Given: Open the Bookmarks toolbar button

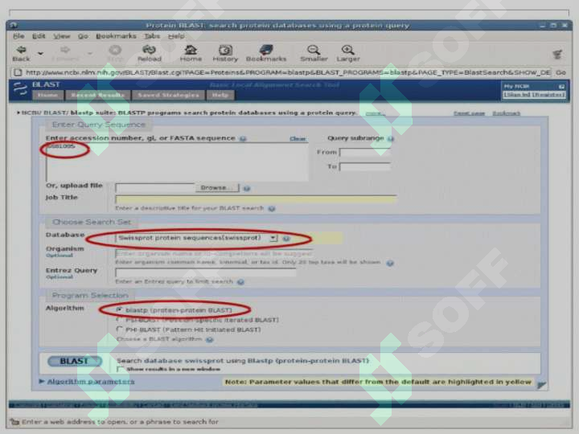Looking at the screenshot, I should [266, 53].
